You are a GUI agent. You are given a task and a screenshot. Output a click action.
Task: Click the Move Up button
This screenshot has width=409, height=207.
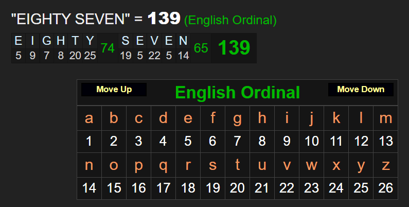click(114, 90)
